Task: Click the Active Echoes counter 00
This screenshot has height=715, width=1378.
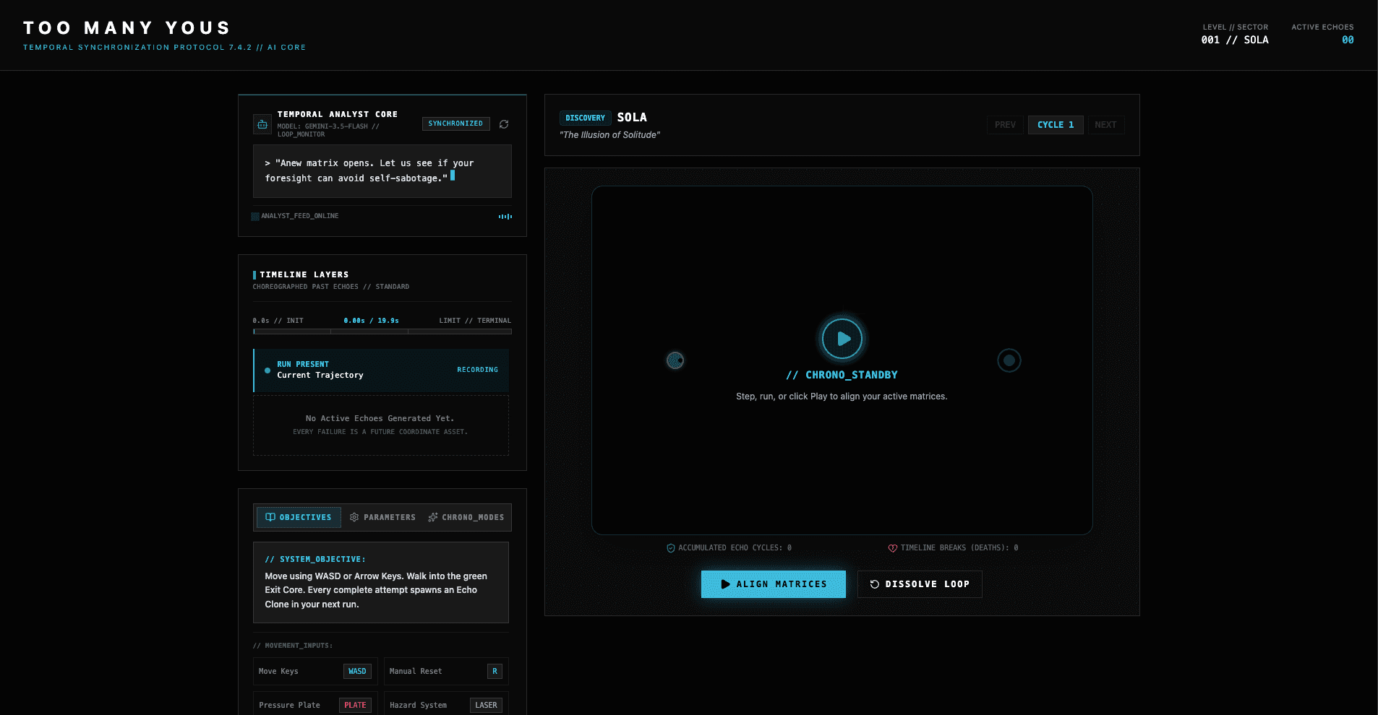Action: coord(1348,40)
